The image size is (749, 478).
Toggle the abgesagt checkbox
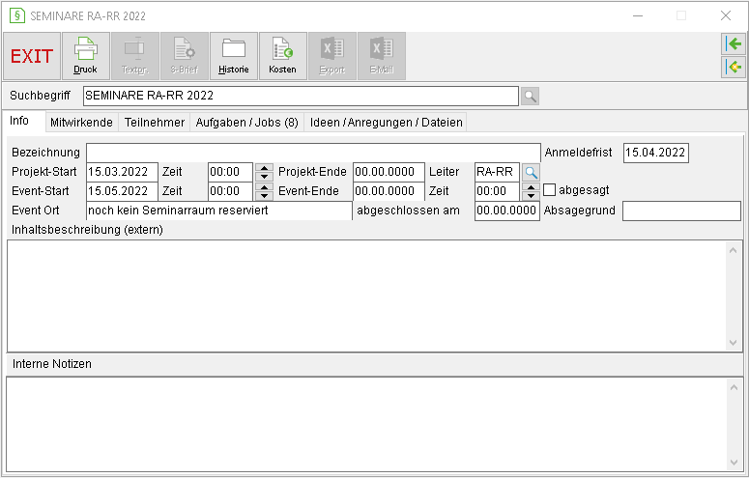pyautogui.click(x=549, y=190)
